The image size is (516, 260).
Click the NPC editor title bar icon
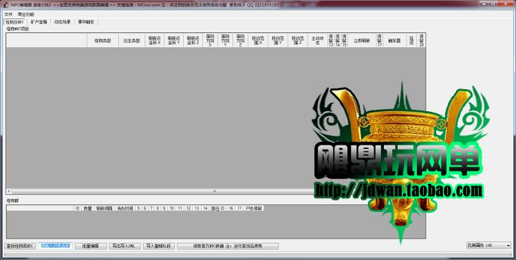click(6, 5)
